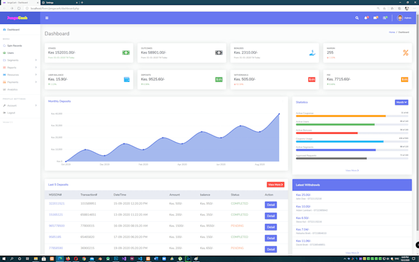Open the Windows Start button

click(x=4, y=259)
